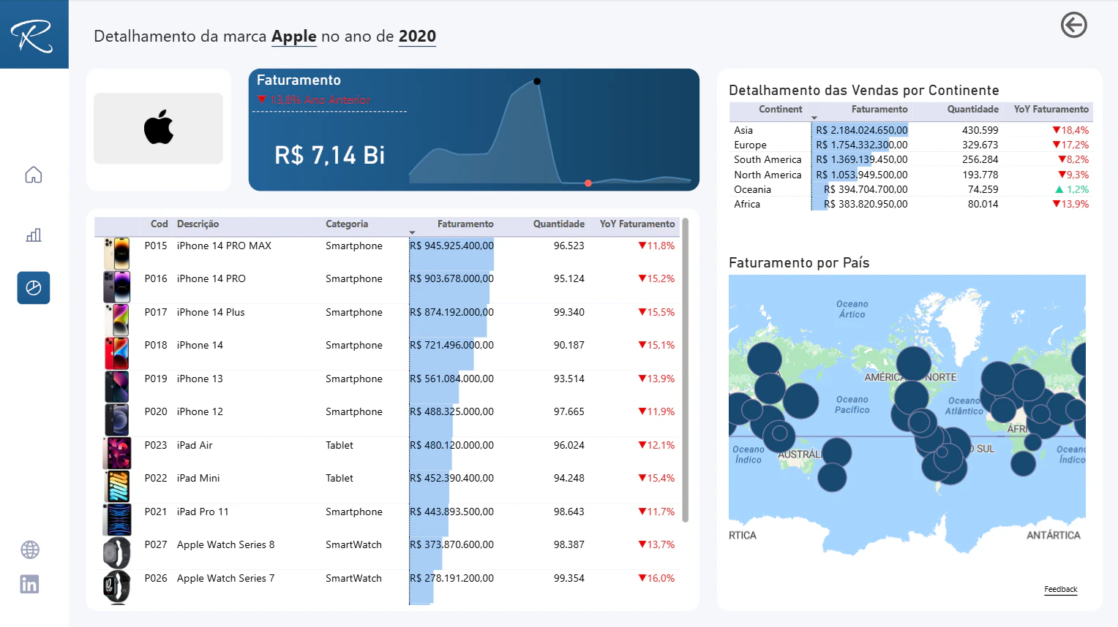Click the iPad Air product image

(117, 453)
